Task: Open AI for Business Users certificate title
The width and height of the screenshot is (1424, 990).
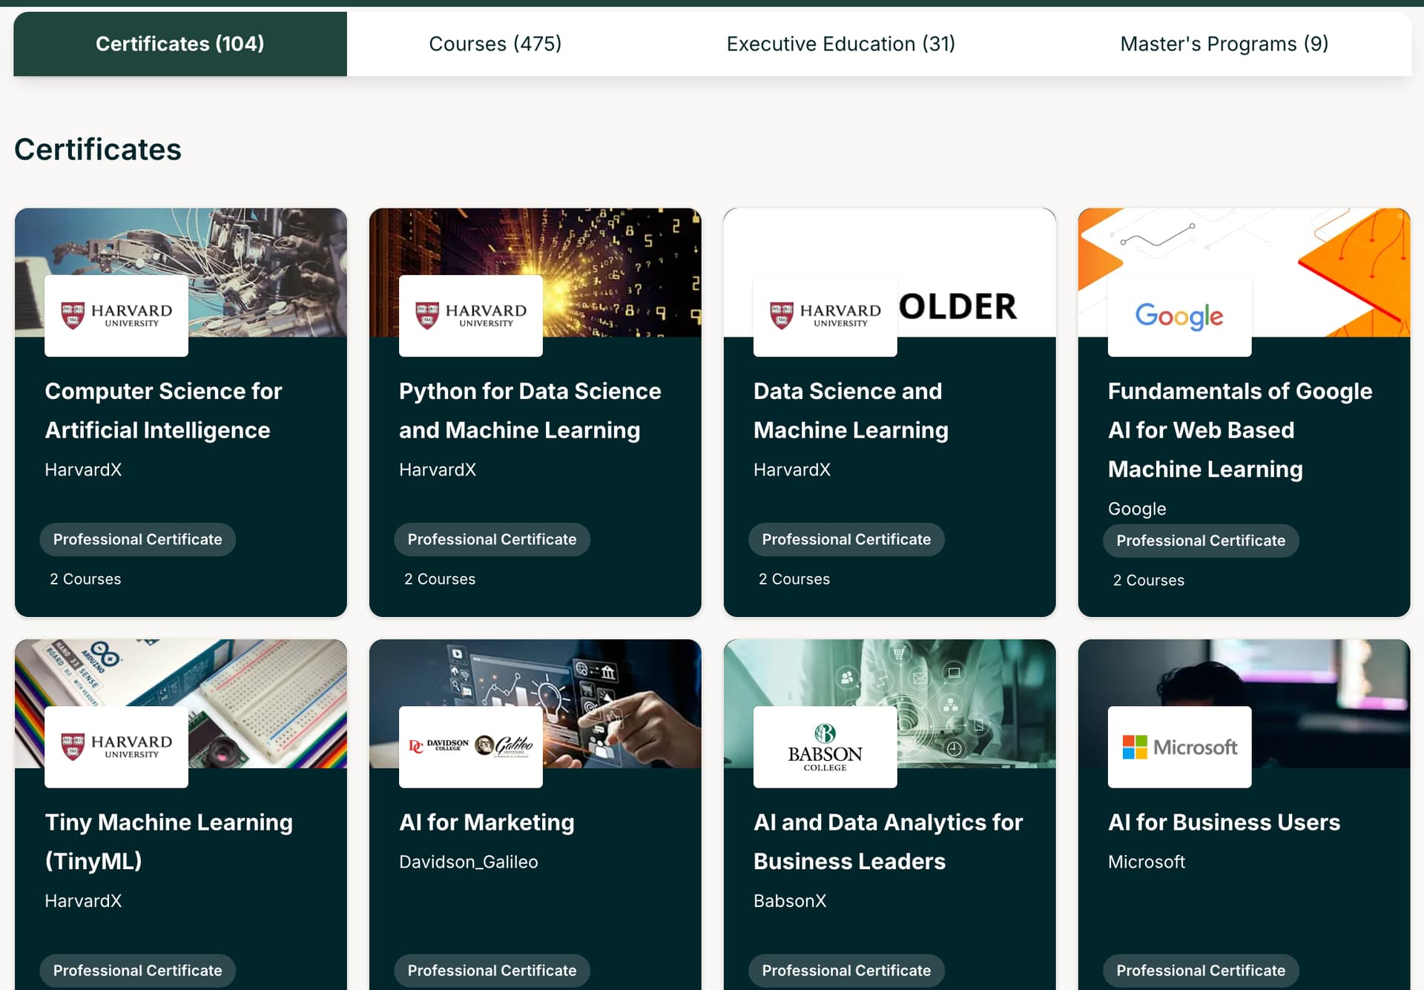Action: click(x=1224, y=822)
